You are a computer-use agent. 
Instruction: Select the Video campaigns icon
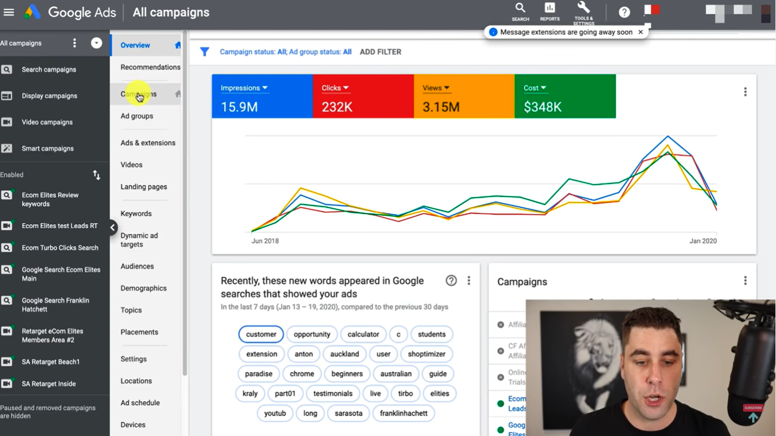7,122
